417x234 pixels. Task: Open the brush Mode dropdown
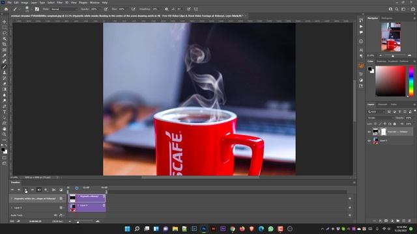[64, 9]
